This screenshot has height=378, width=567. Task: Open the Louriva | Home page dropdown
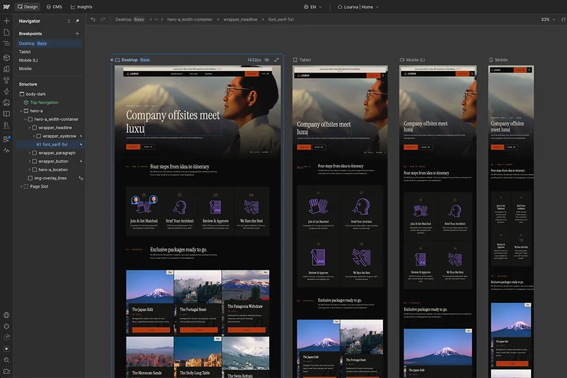pyautogui.click(x=358, y=7)
